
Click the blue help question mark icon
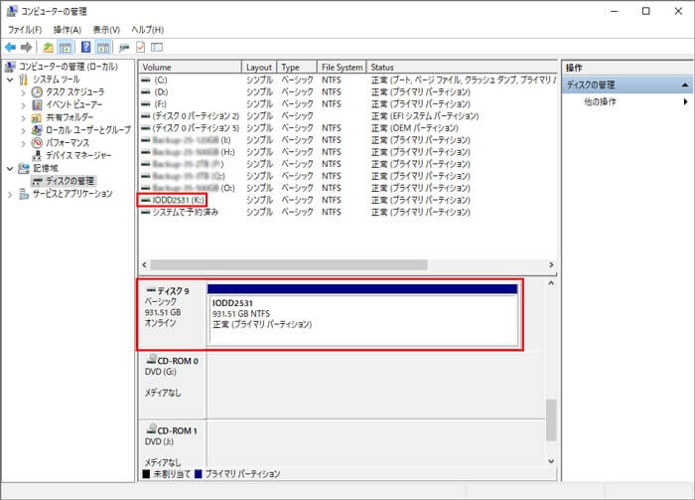click(x=86, y=47)
